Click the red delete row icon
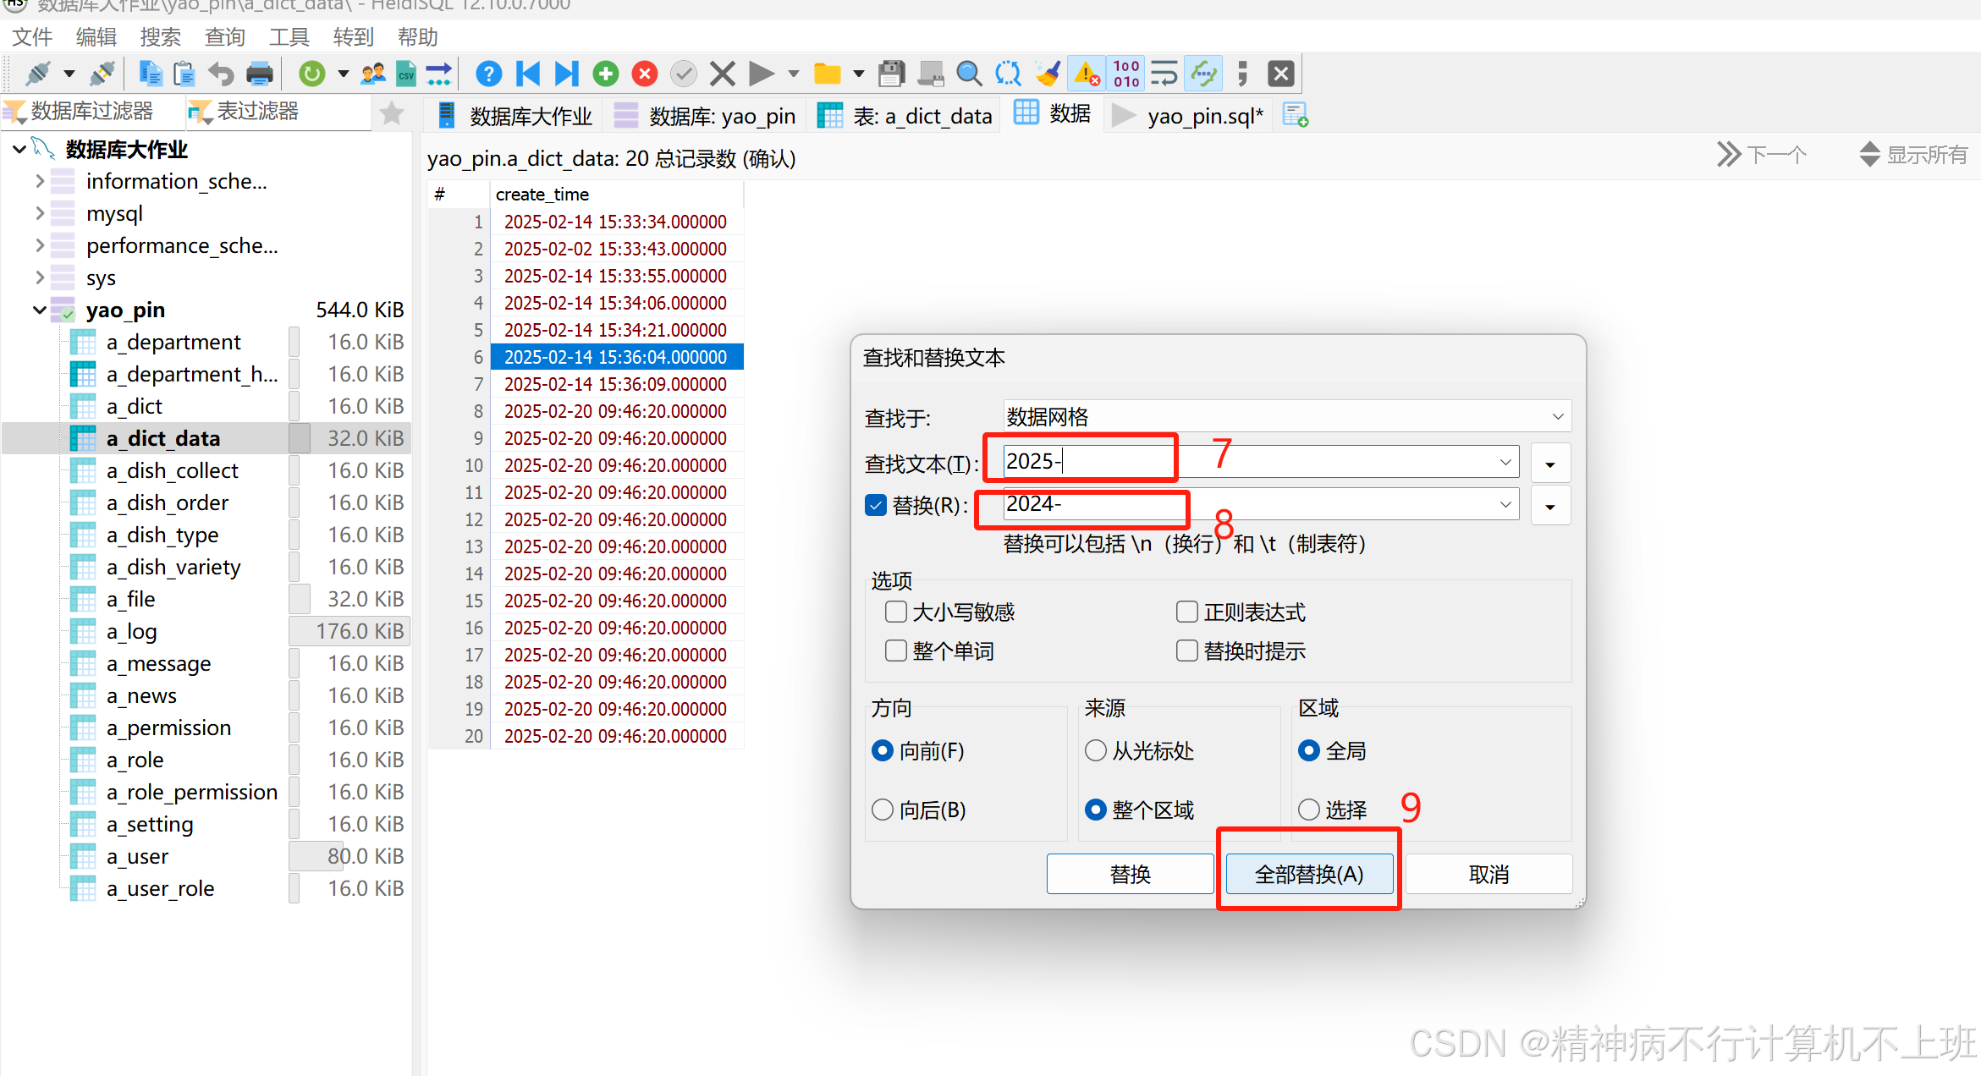 [x=645, y=74]
